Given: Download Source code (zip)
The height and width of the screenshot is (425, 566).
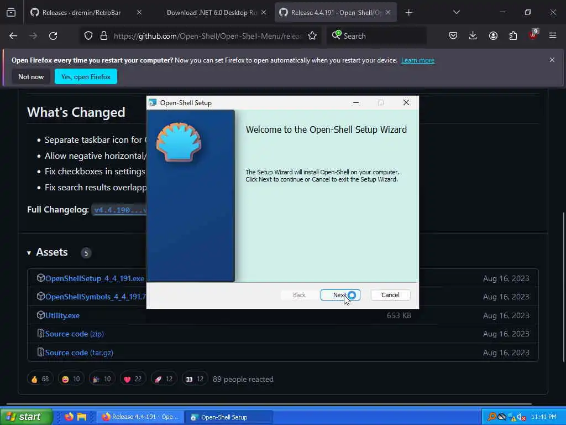Looking at the screenshot, I should coord(75,334).
